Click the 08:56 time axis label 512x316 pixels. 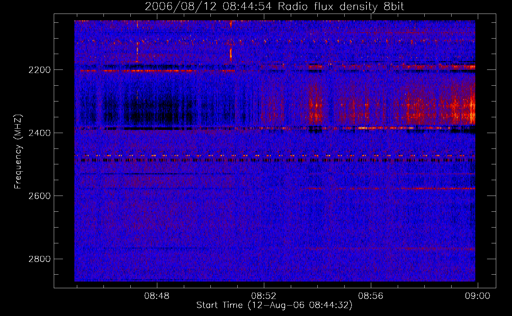coord(371,296)
